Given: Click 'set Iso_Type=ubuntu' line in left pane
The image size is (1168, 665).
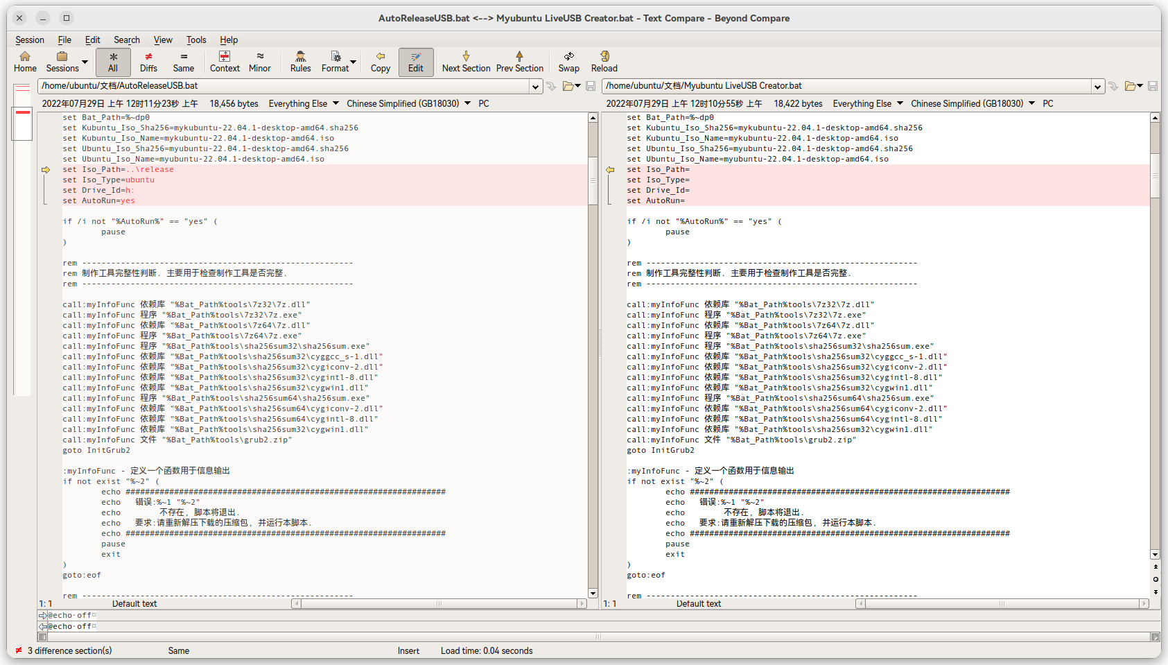Looking at the screenshot, I should tap(108, 180).
